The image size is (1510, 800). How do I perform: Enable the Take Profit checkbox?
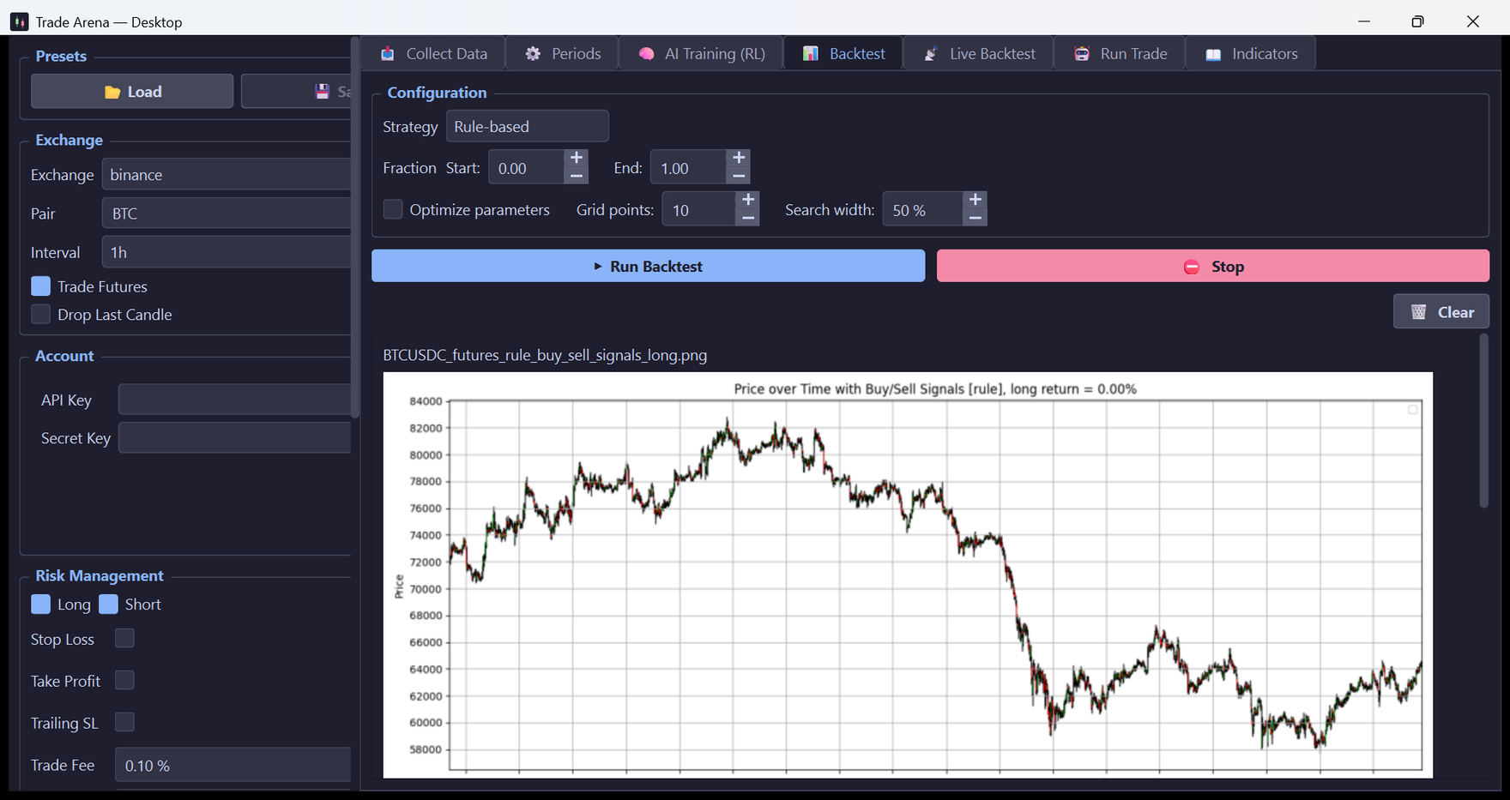(124, 680)
